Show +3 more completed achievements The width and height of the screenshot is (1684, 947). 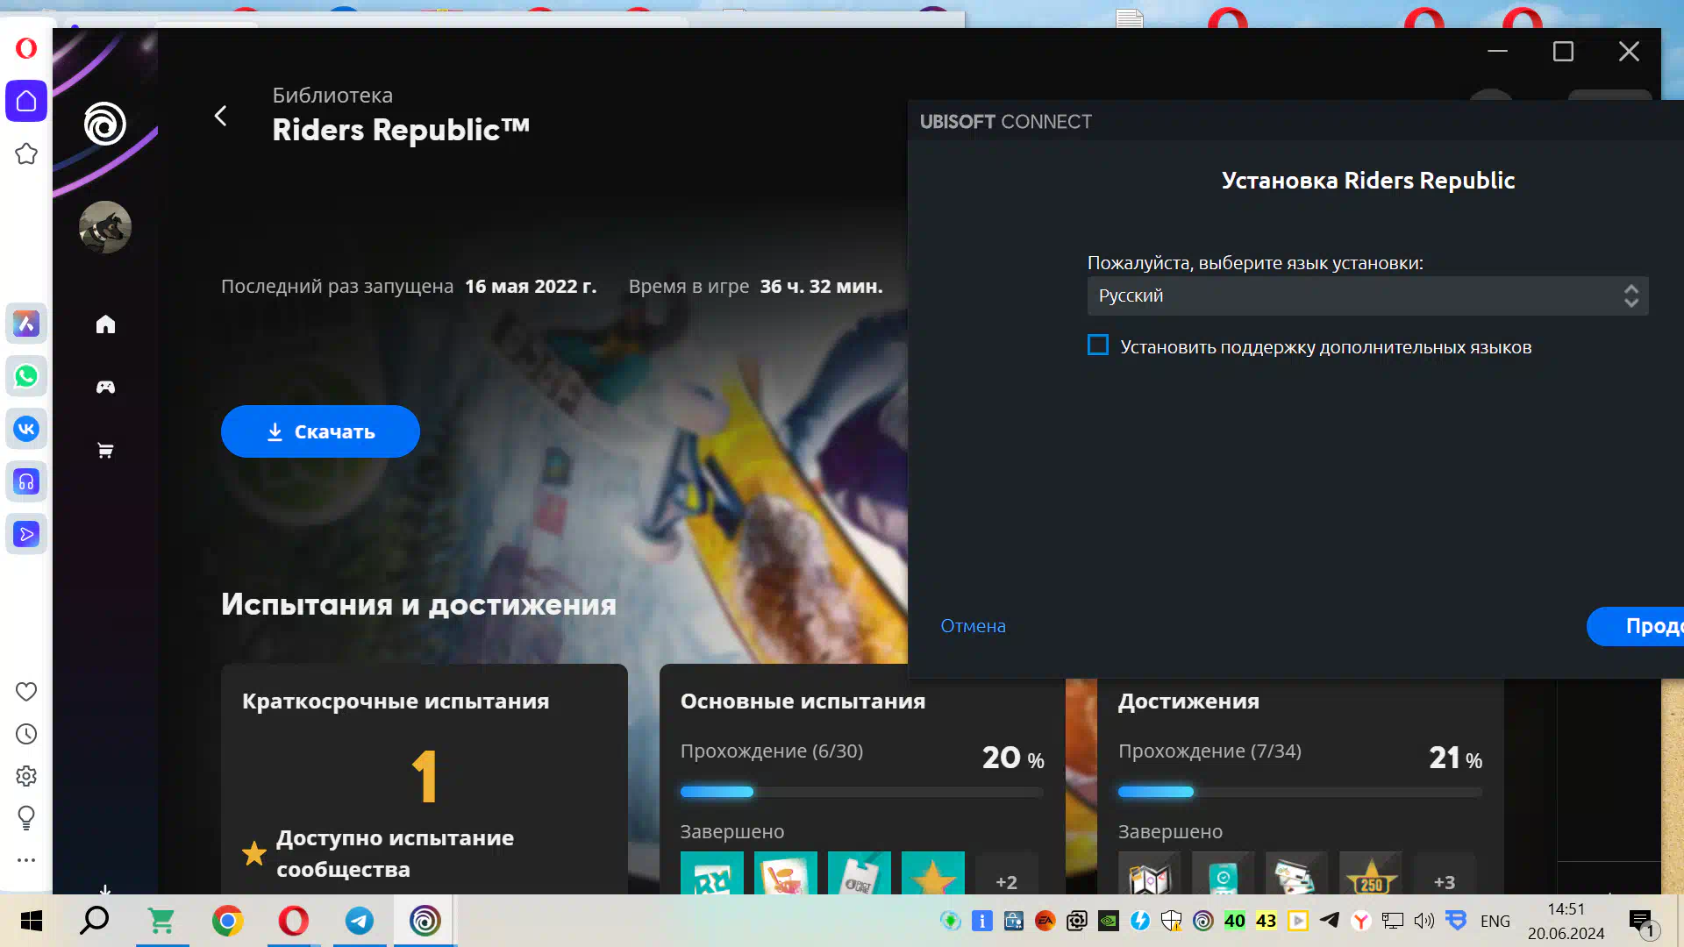pyautogui.click(x=1444, y=877)
